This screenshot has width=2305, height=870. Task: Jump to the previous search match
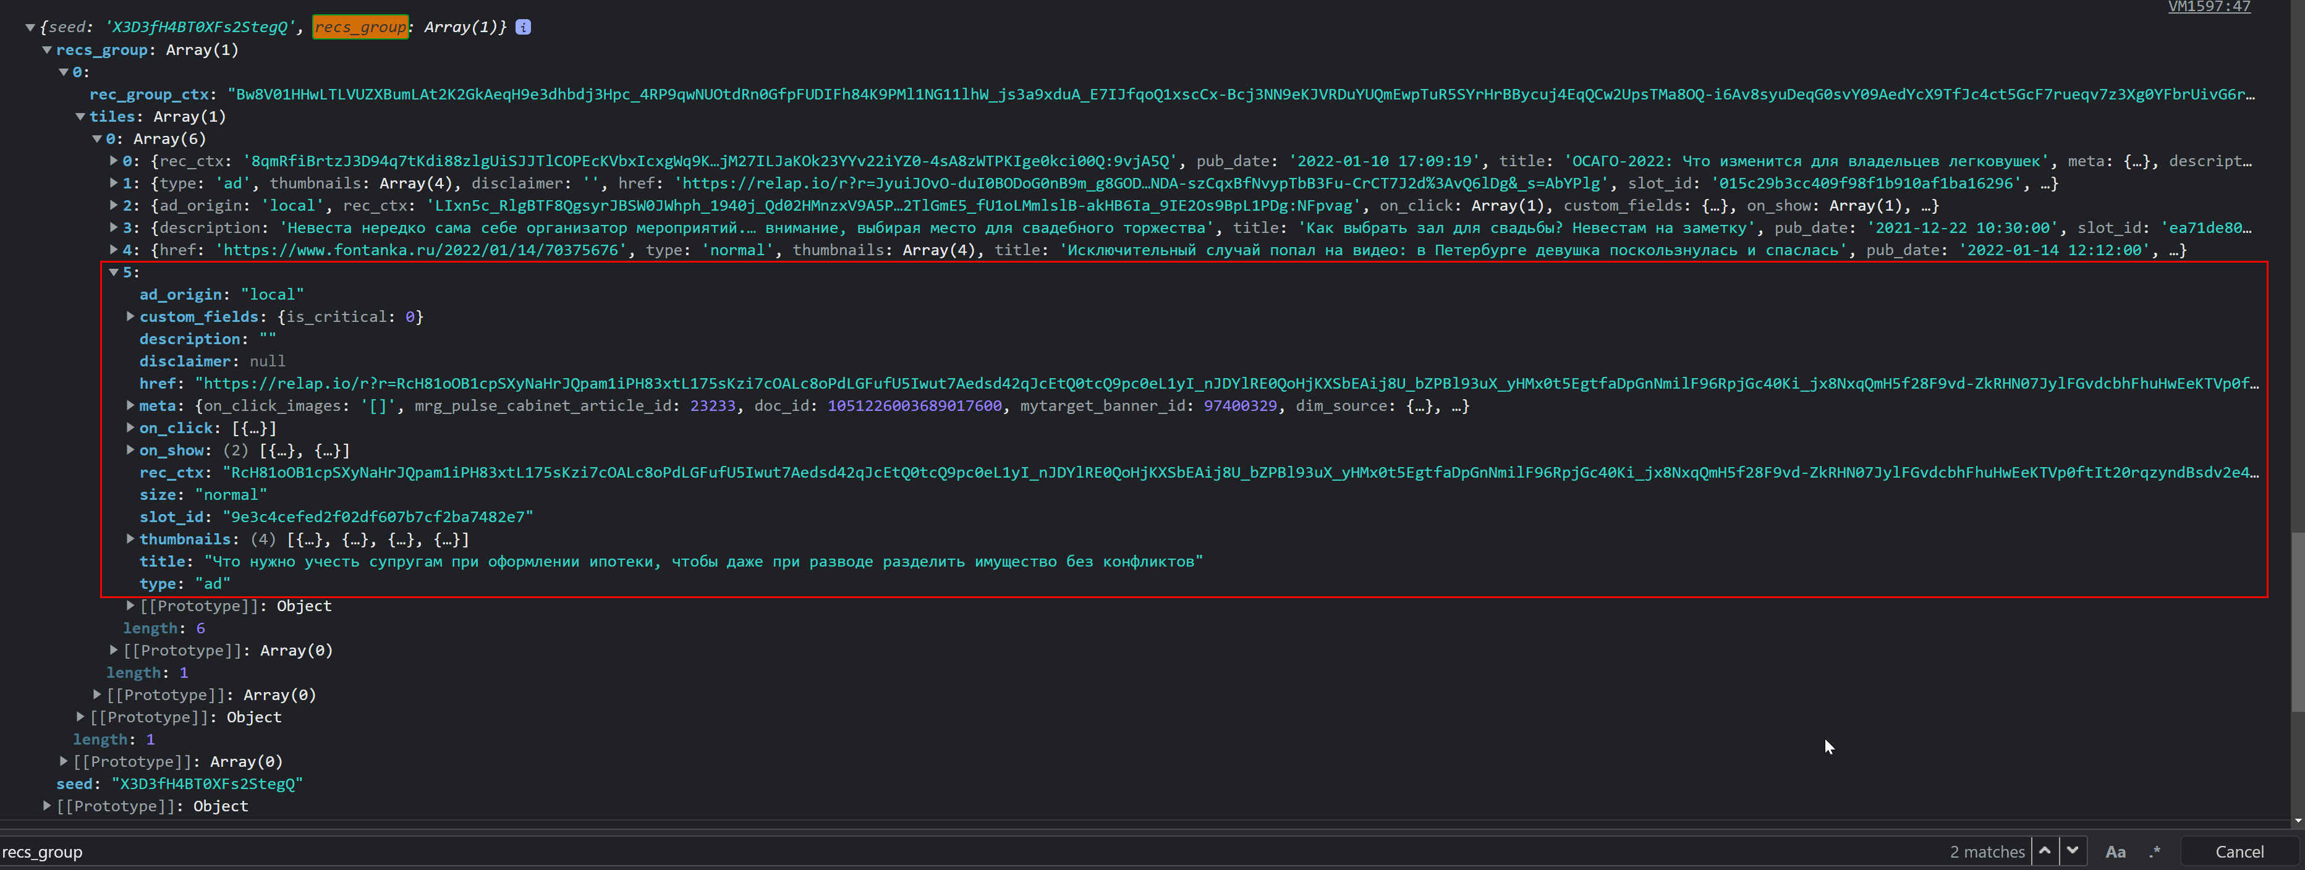(2045, 851)
